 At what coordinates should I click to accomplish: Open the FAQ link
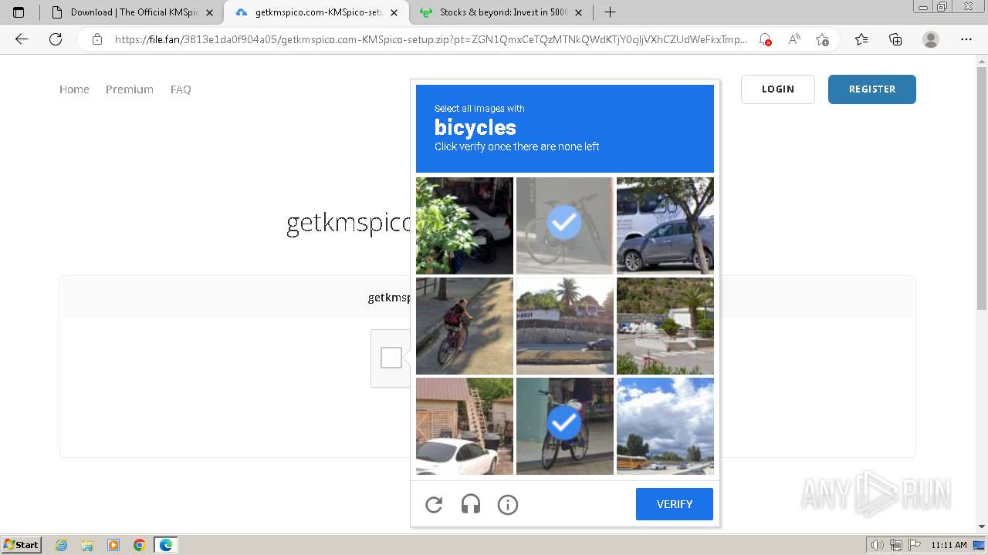181,89
